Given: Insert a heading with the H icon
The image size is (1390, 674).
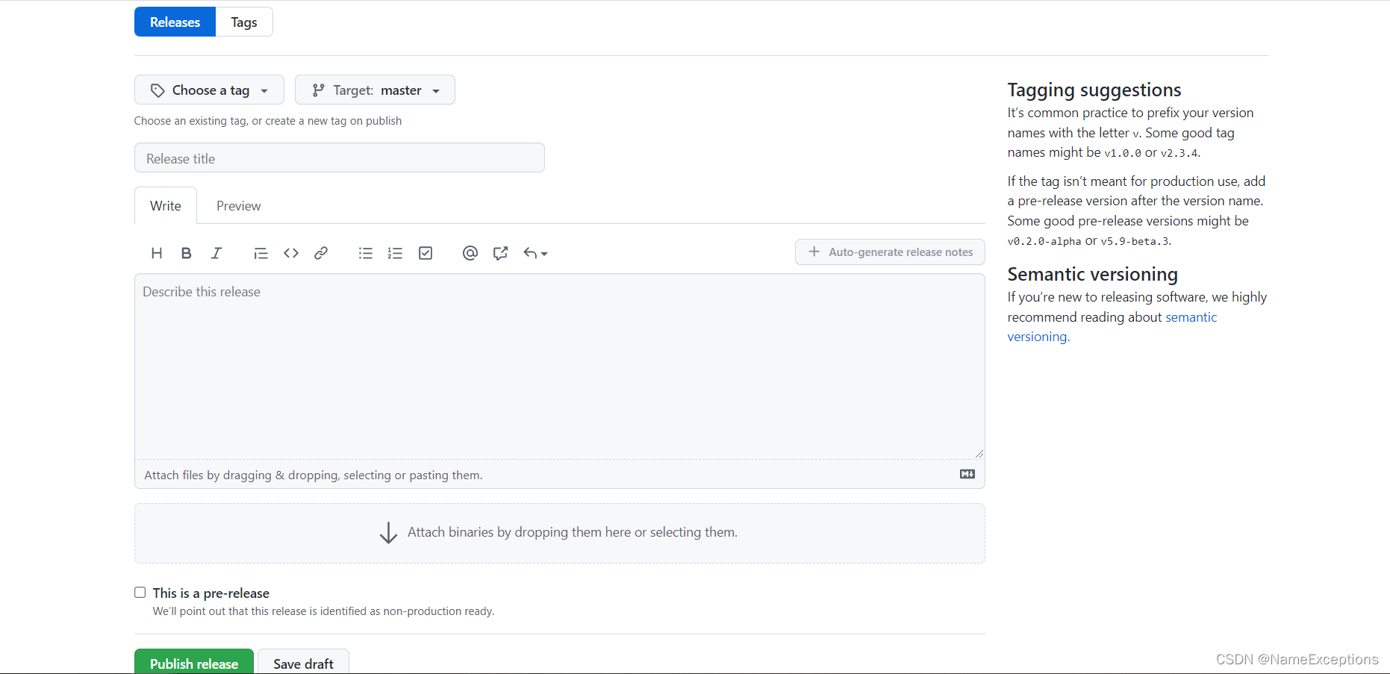Looking at the screenshot, I should click(157, 253).
